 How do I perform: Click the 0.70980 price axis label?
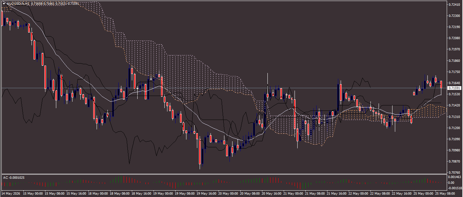click(x=454, y=150)
